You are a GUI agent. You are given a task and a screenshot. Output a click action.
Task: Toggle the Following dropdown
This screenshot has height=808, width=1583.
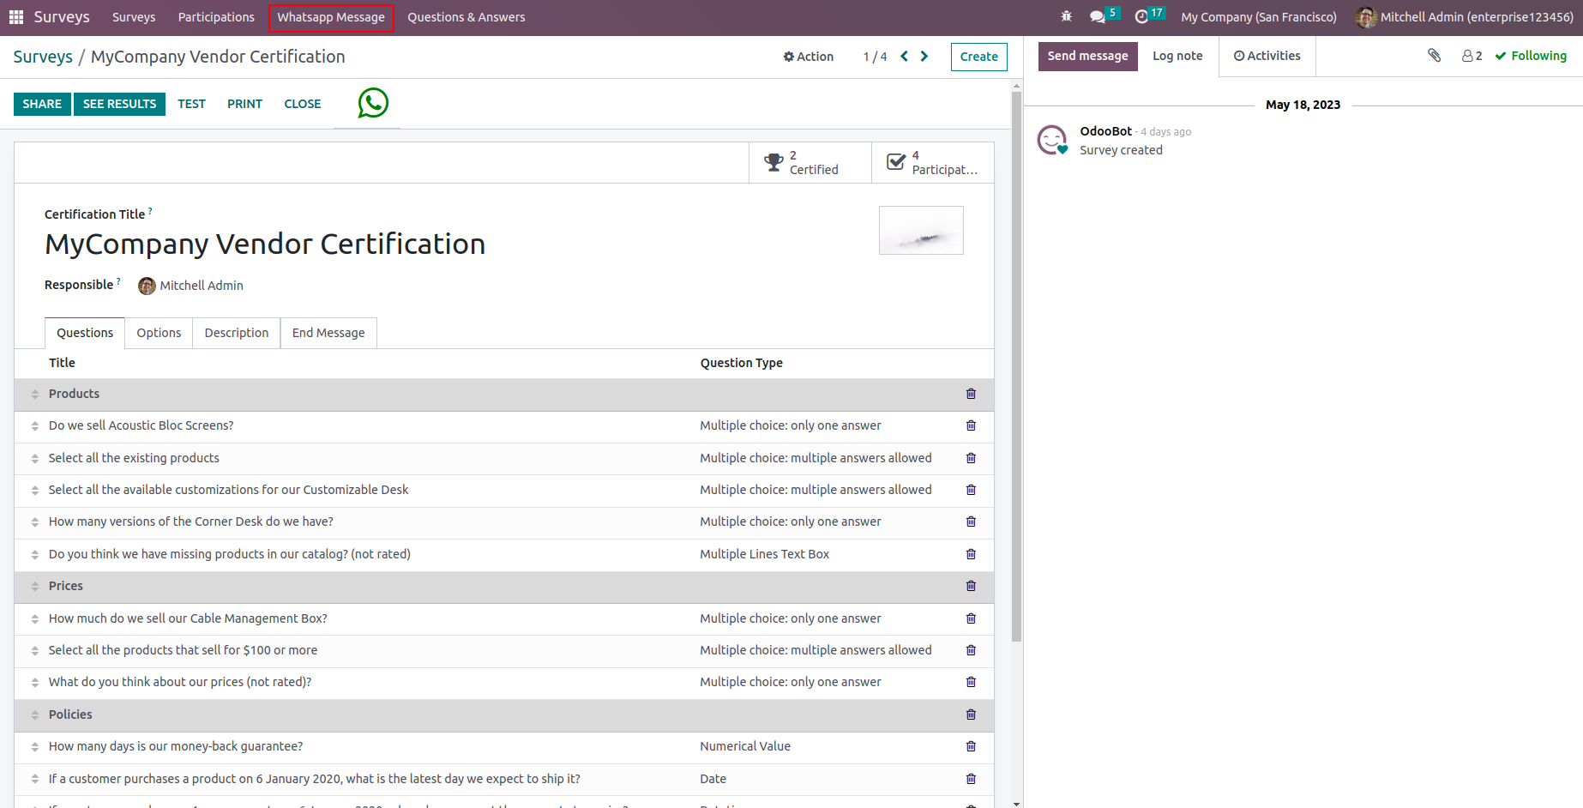pyautogui.click(x=1531, y=56)
